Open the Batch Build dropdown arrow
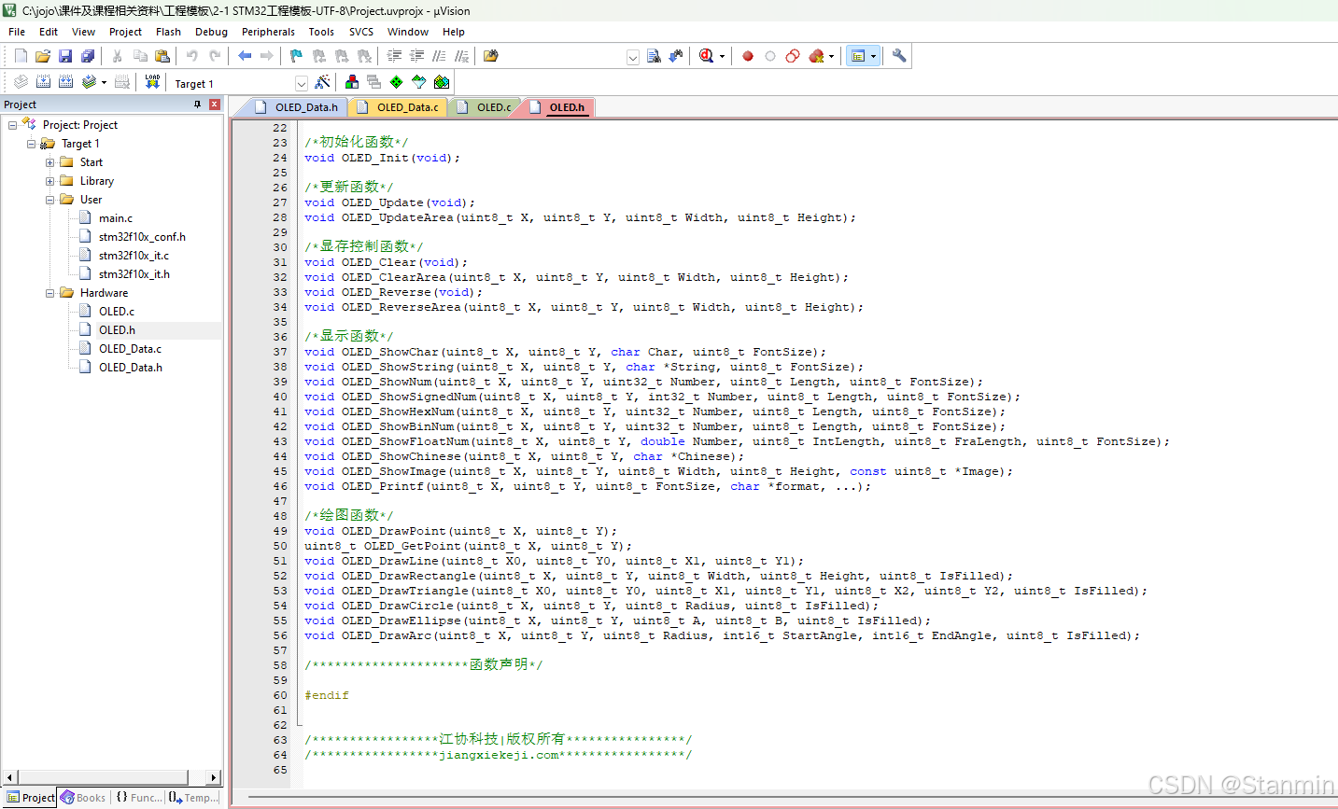 [x=104, y=82]
